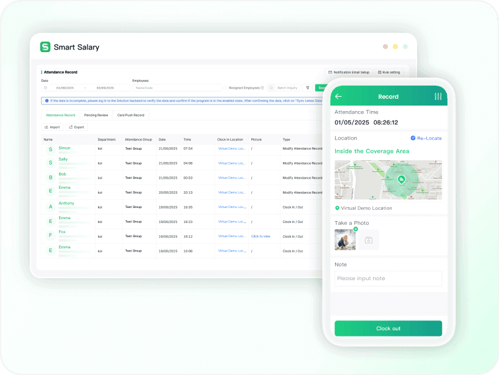Open the Card Push Record tab
This screenshot has height=375, width=499.
(130, 115)
